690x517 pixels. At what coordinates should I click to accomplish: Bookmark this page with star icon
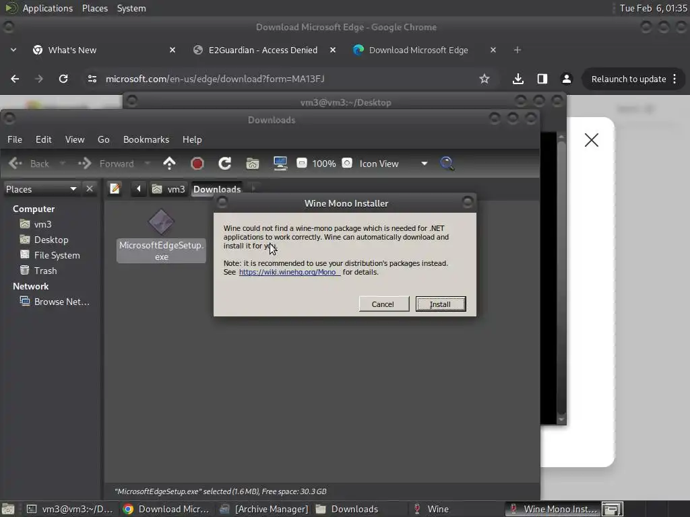pos(484,79)
